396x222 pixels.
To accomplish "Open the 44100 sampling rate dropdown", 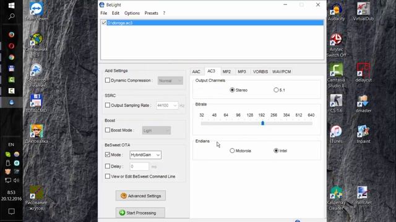I will [x=167, y=105].
